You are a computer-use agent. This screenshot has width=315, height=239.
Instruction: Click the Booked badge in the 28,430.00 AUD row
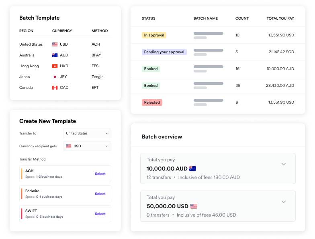pos(151,86)
